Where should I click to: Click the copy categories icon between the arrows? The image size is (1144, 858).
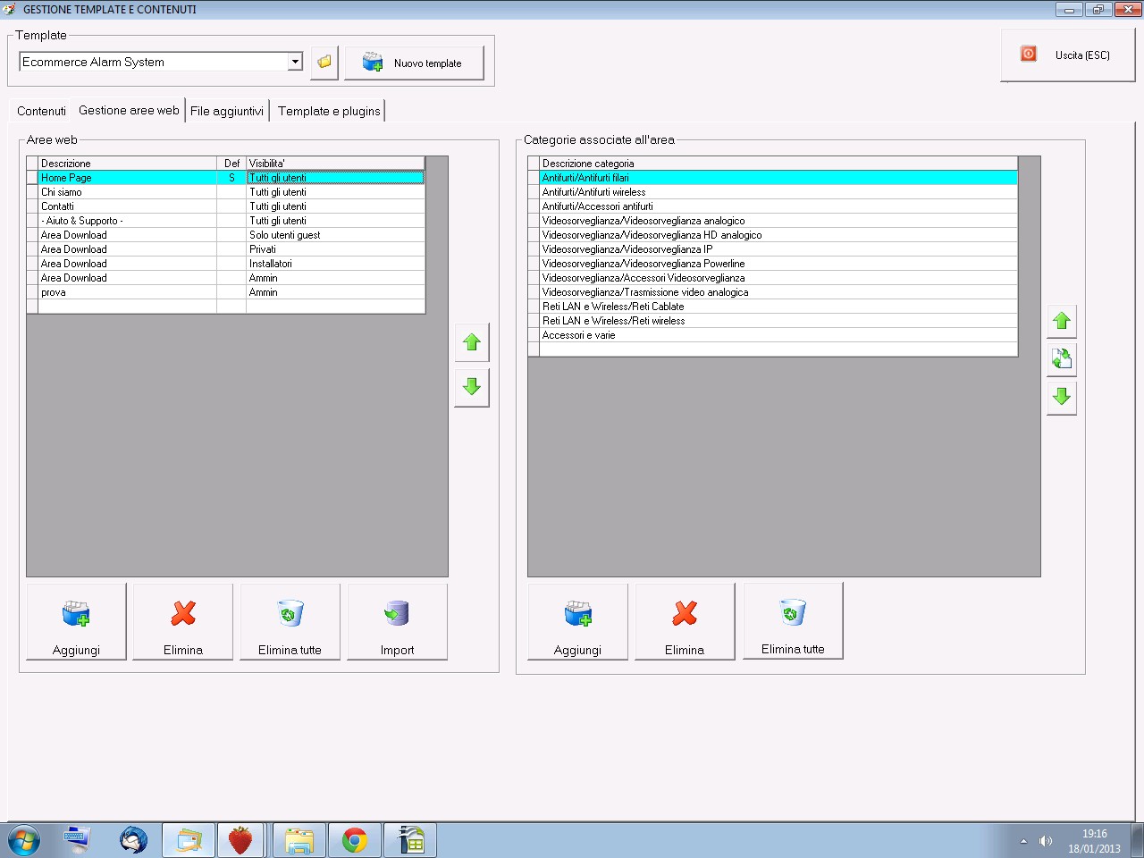click(1062, 359)
